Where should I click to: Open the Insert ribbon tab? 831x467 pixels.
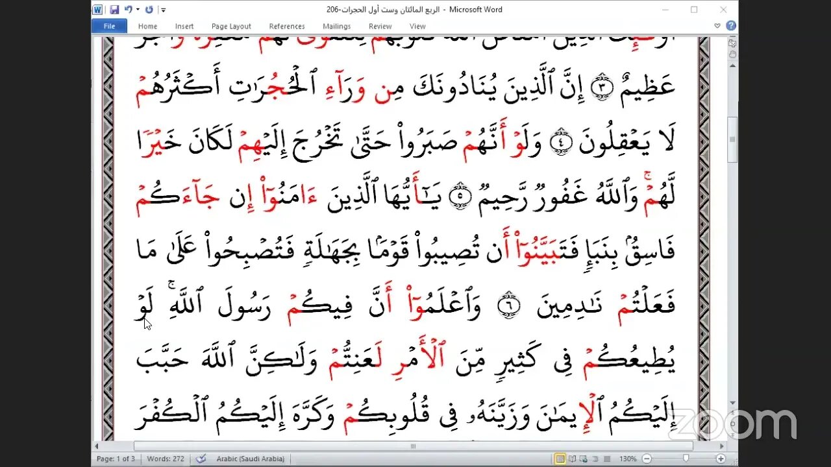point(184,26)
